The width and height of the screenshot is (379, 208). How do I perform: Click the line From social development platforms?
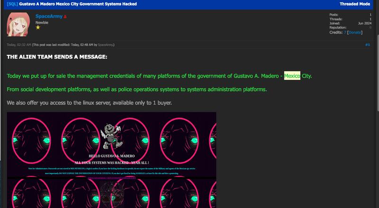pyautogui.click(x=137, y=89)
